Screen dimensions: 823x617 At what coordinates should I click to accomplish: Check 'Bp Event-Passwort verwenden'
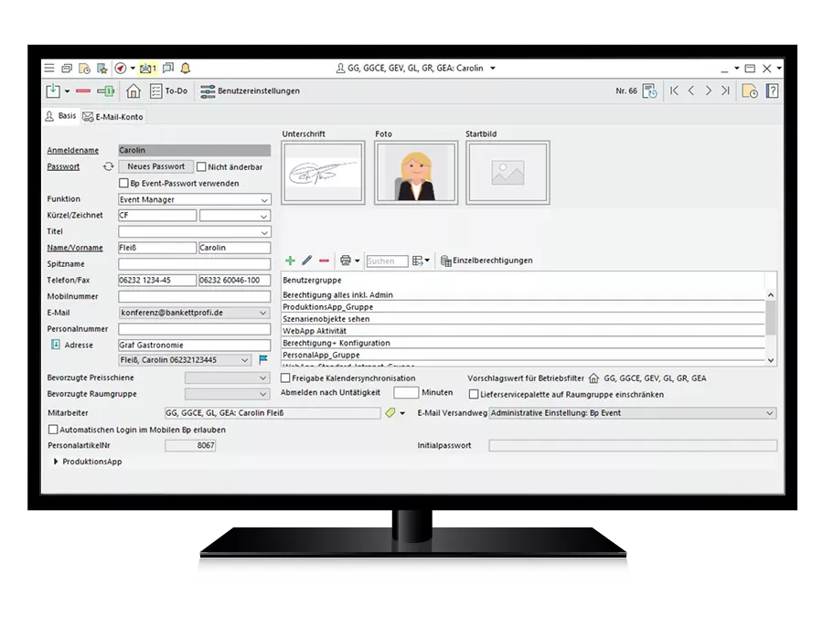click(124, 183)
